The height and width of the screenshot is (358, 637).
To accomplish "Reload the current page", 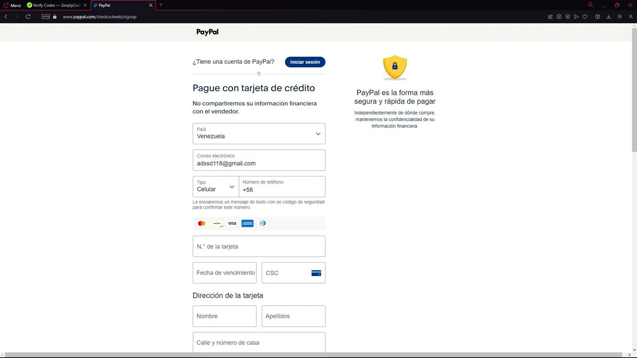I will [x=28, y=17].
